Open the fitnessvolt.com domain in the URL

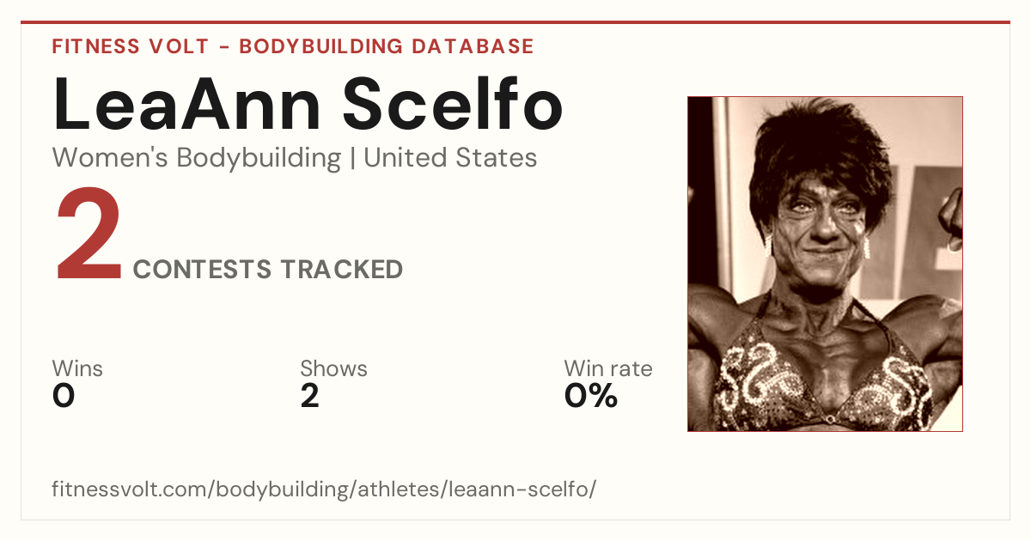click(x=131, y=489)
